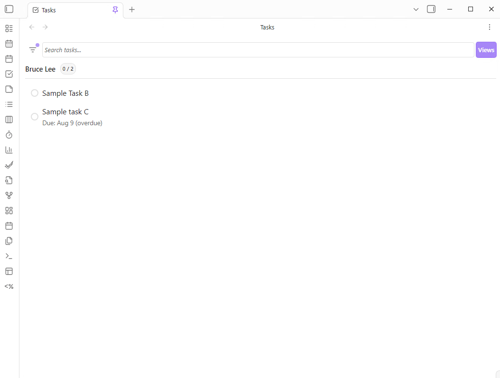Screen dimensions: 500x378
Task: Mark Sample Task B as complete
Action: [34, 93]
